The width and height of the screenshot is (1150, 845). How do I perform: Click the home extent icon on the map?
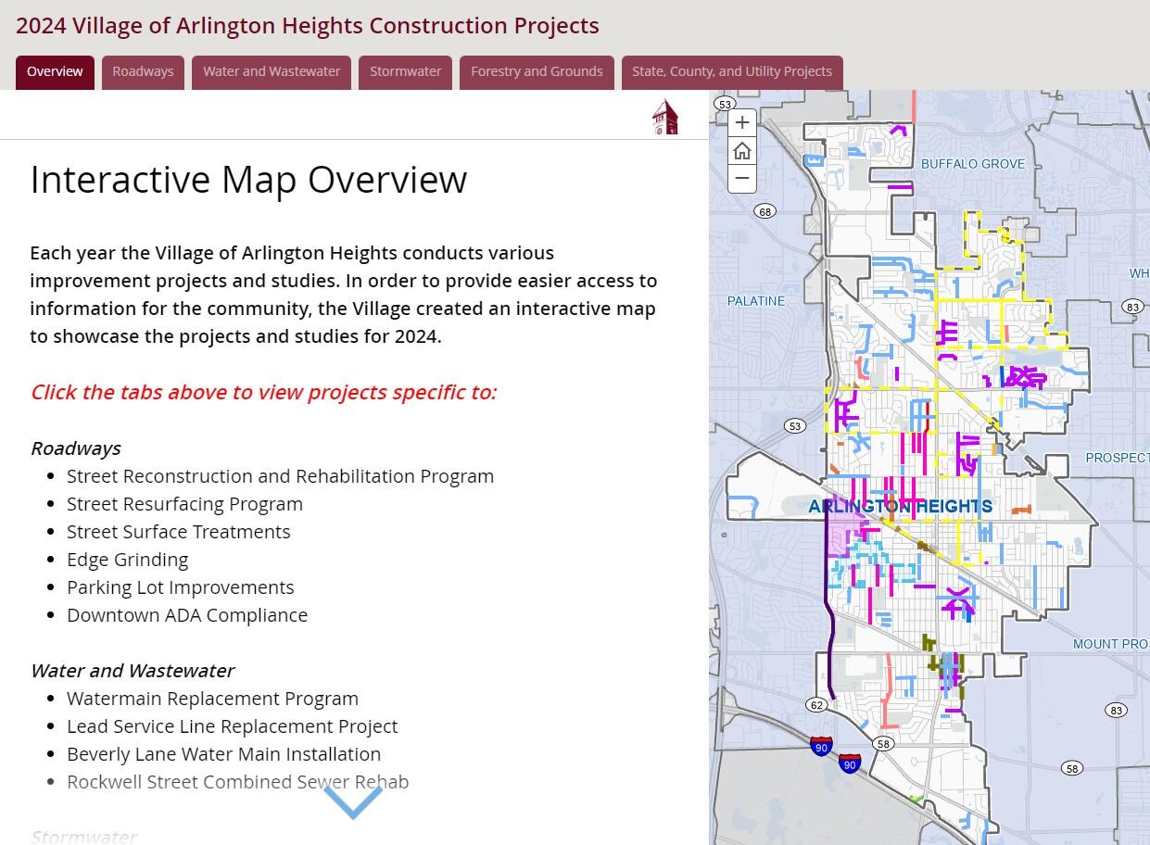pyautogui.click(x=741, y=150)
